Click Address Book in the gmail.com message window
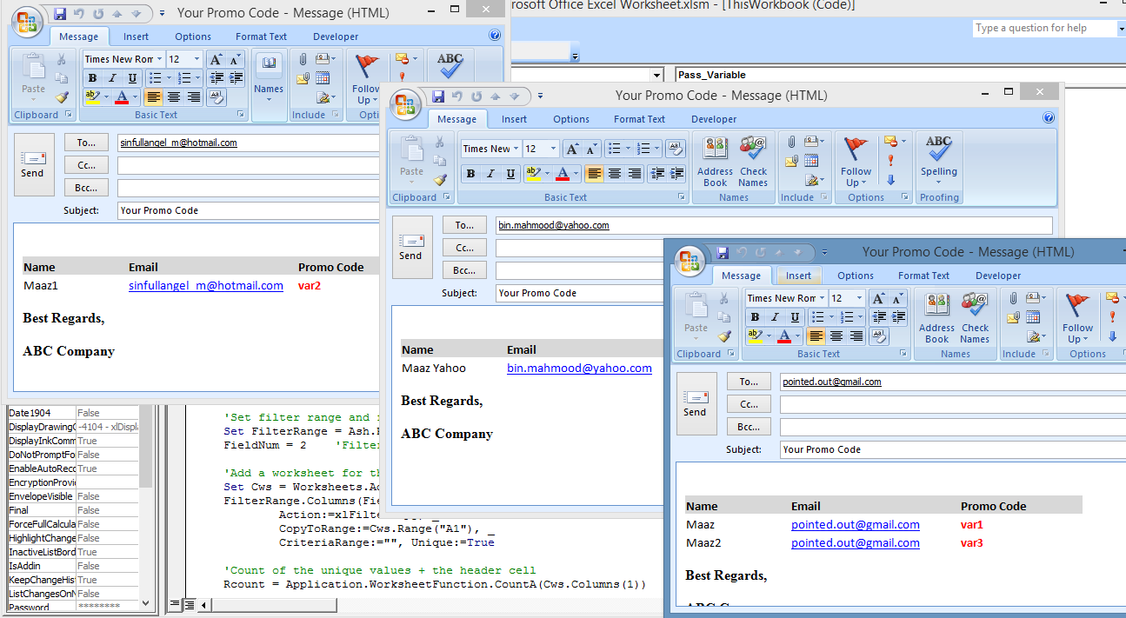 coord(936,318)
